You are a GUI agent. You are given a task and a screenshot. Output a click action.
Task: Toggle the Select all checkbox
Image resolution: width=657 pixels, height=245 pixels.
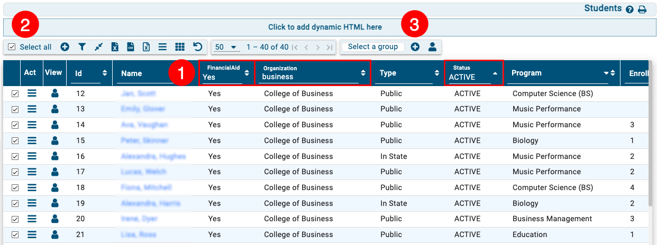(x=12, y=47)
